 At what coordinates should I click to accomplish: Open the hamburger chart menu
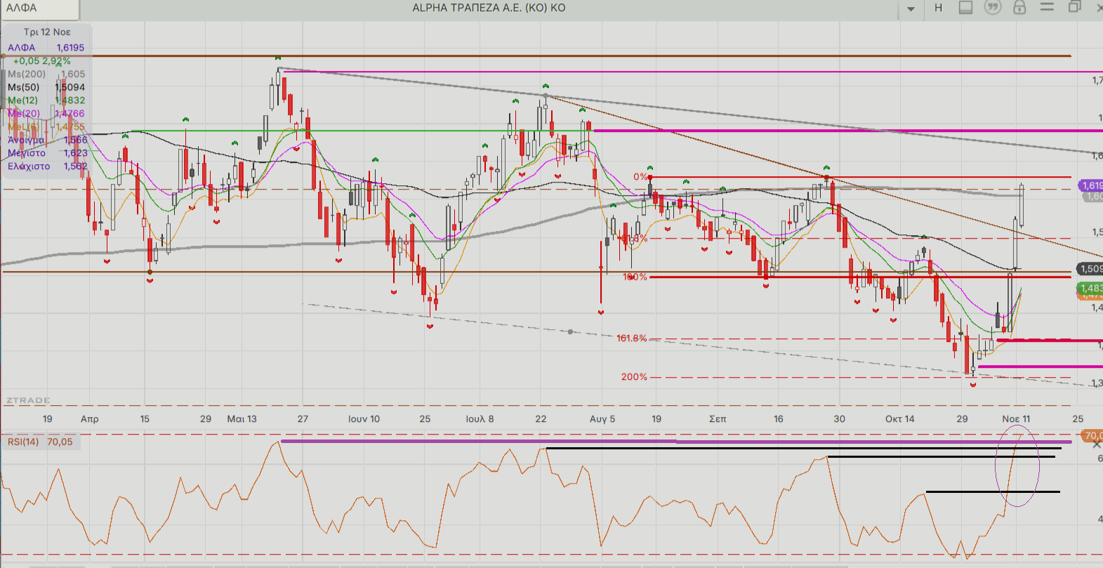click(x=1047, y=8)
